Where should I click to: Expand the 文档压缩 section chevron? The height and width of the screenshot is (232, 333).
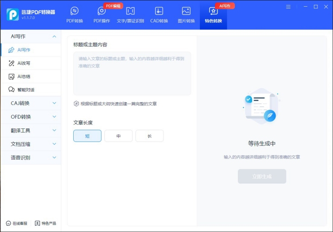[x=54, y=144]
